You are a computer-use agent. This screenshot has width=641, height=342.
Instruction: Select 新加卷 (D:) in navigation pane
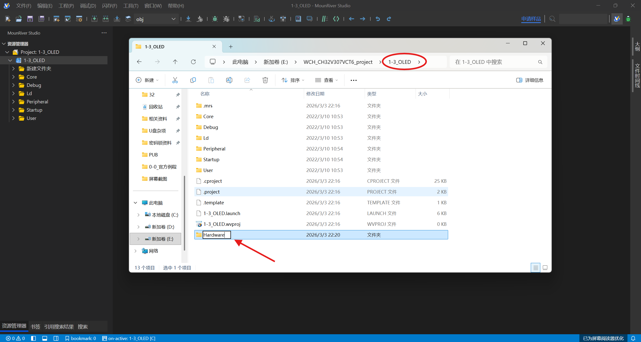(x=163, y=227)
